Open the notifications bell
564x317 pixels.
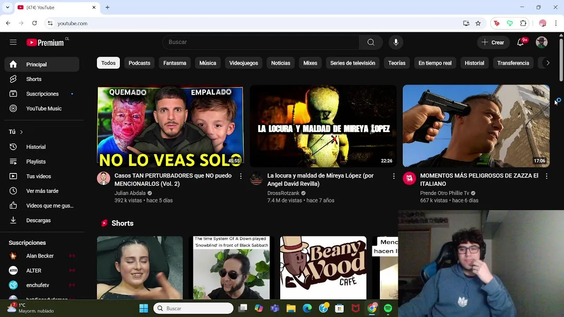(520, 42)
